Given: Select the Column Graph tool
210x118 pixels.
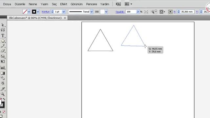Looking at the screenshot, I should coord(3,68).
